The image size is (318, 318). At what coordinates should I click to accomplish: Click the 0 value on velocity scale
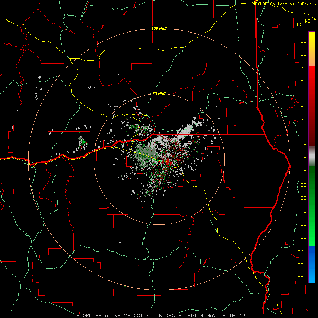click(x=305, y=159)
